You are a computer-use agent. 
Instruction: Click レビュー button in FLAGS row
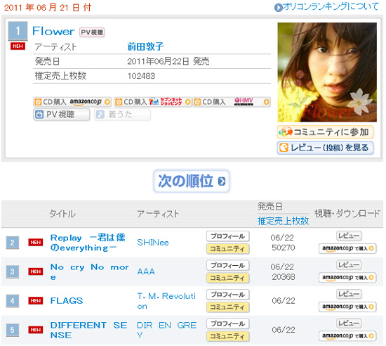[349, 294]
